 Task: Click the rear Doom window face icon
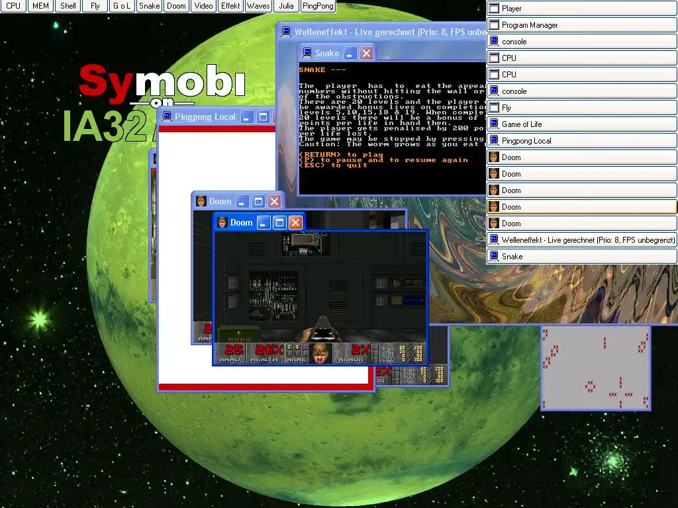click(x=201, y=201)
